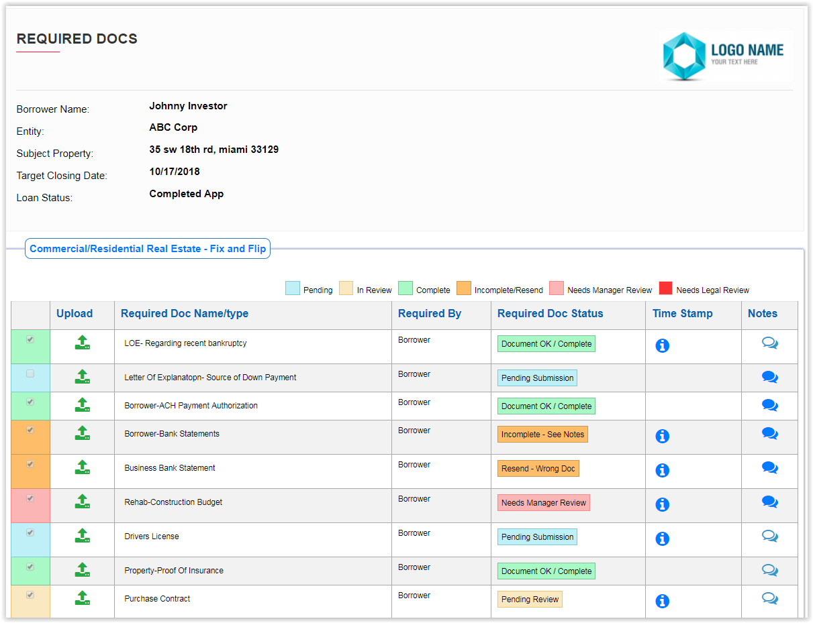View notes for Business Bank Statement
This screenshot has height=623, width=813.
[x=770, y=467]
